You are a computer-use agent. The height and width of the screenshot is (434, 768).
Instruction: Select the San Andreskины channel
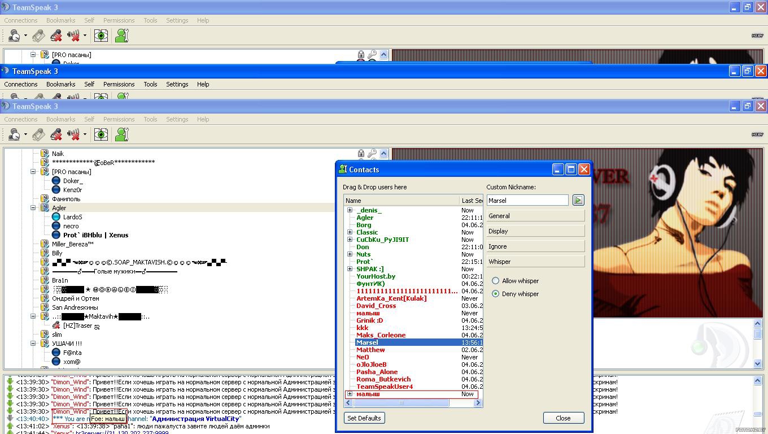pyautogui.click(x=75, y=307)
